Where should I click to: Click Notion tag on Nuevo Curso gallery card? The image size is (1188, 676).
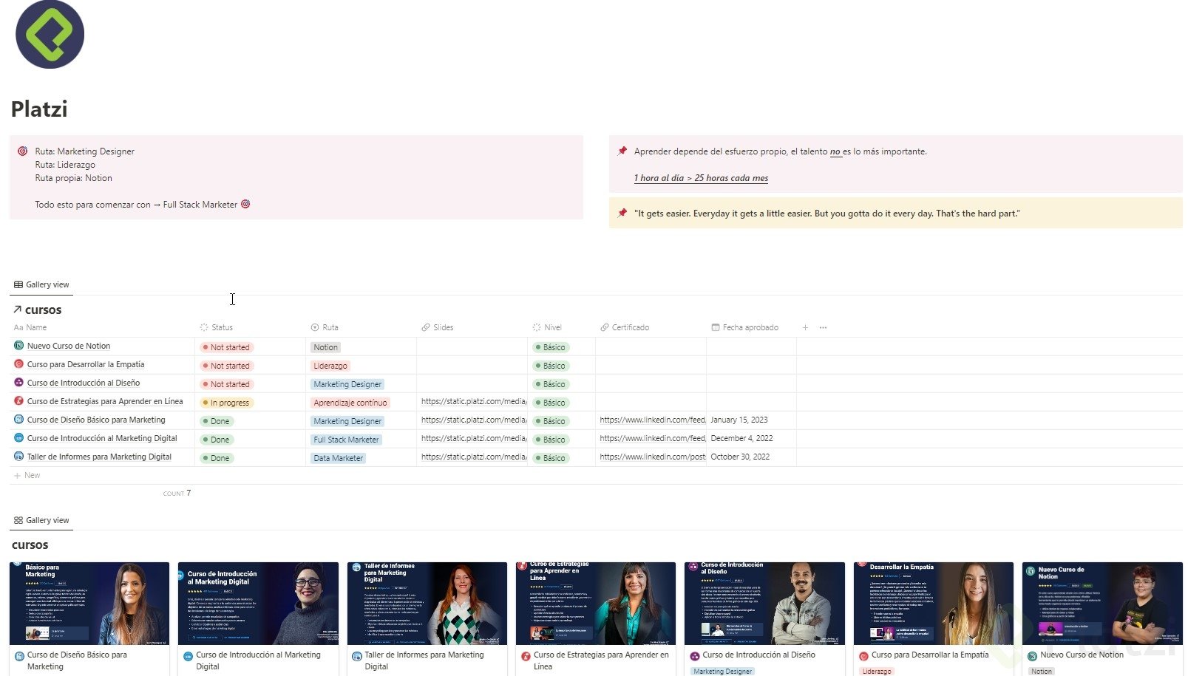coord(1042,672)
